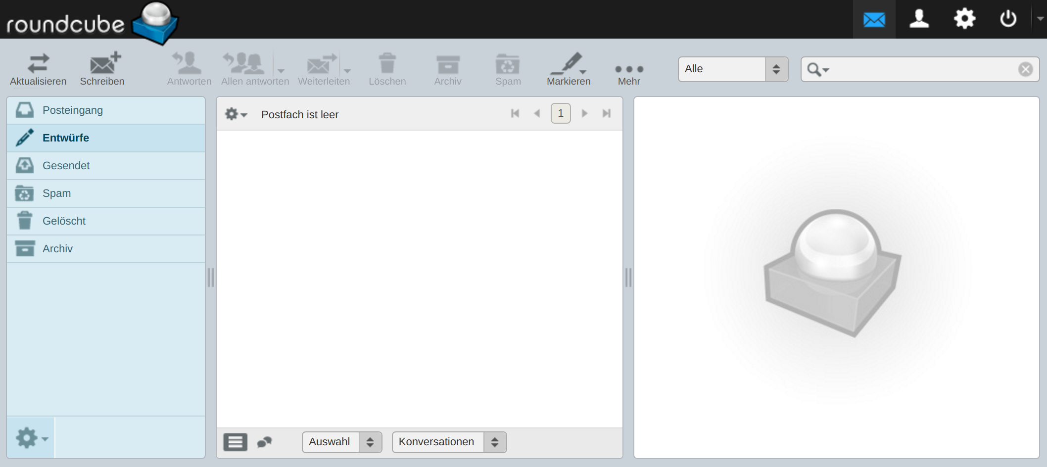
Task: Collapse the folder sidebar using the splitter handle
Action: [x=211, y=279]
